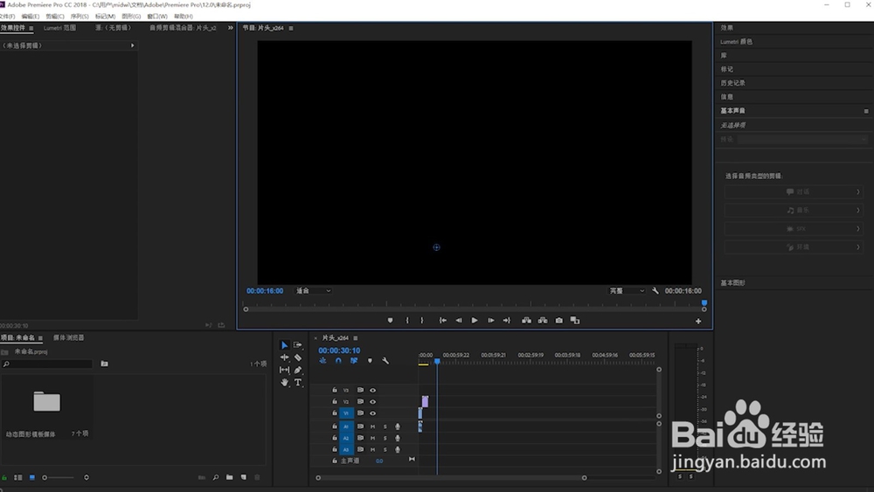Expand the SFX audio type row
Screen dimensions: 874x492
coord(794,228)
